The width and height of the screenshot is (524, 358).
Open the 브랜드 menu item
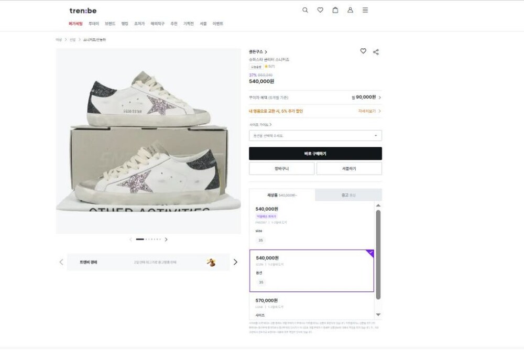pyautogui.click(x=110, y=24)
